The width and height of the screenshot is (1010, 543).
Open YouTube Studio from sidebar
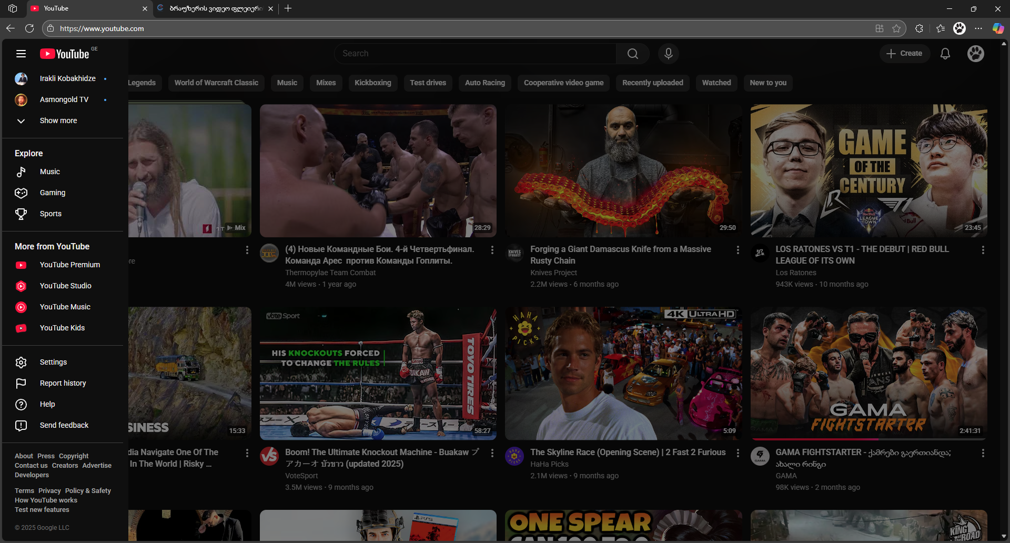coord(65,286)
